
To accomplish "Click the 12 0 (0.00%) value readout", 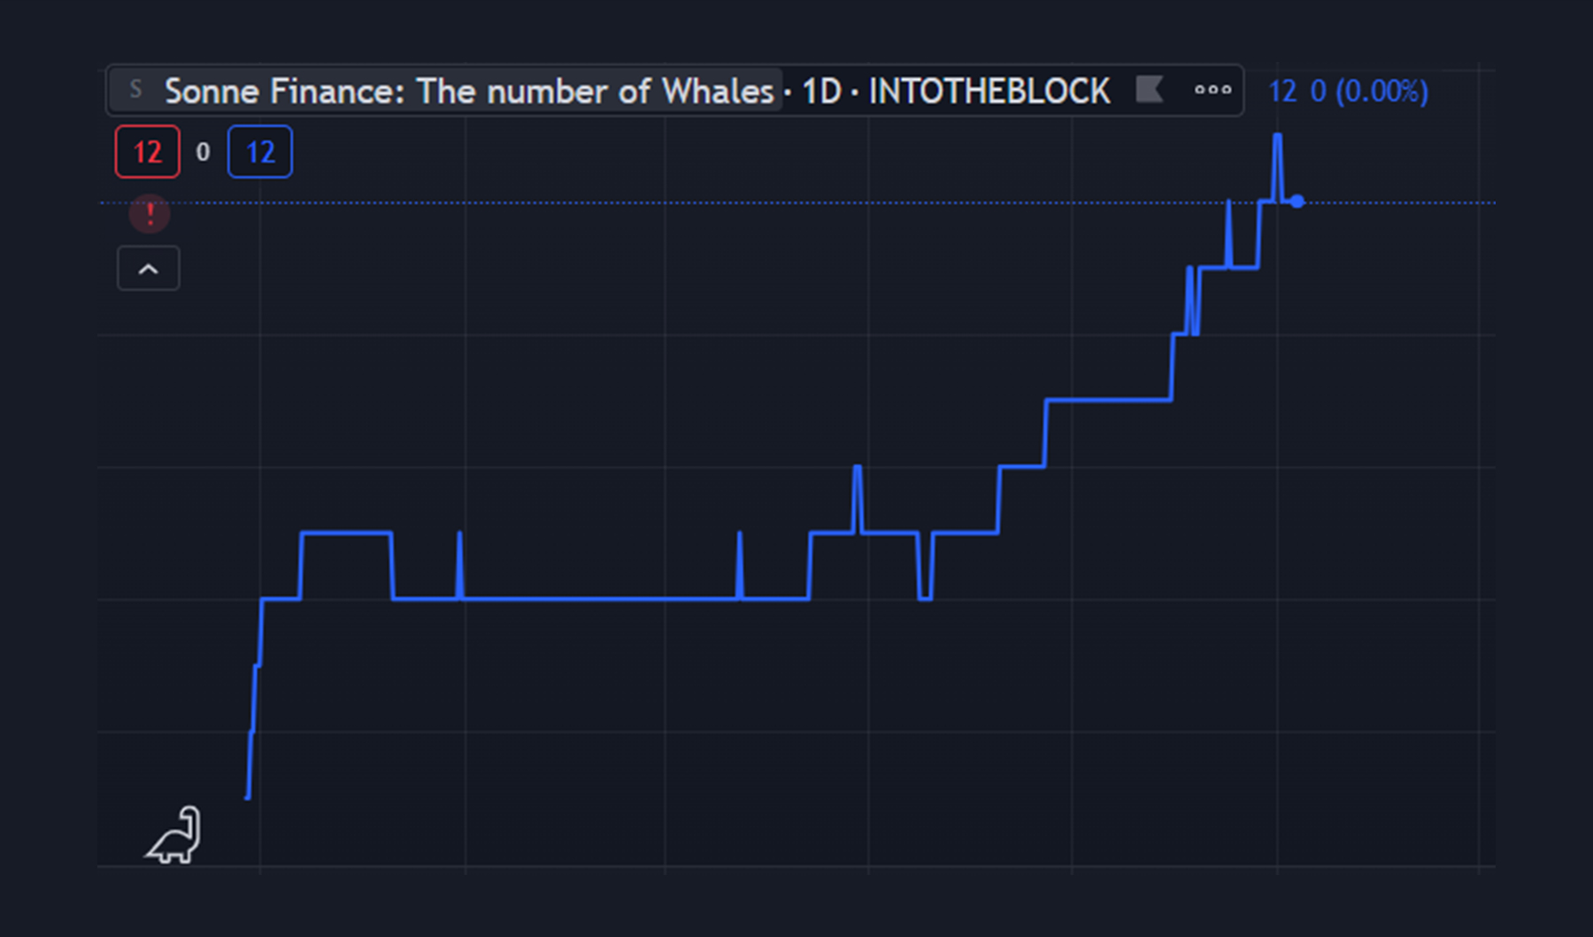I will 1348,91.
